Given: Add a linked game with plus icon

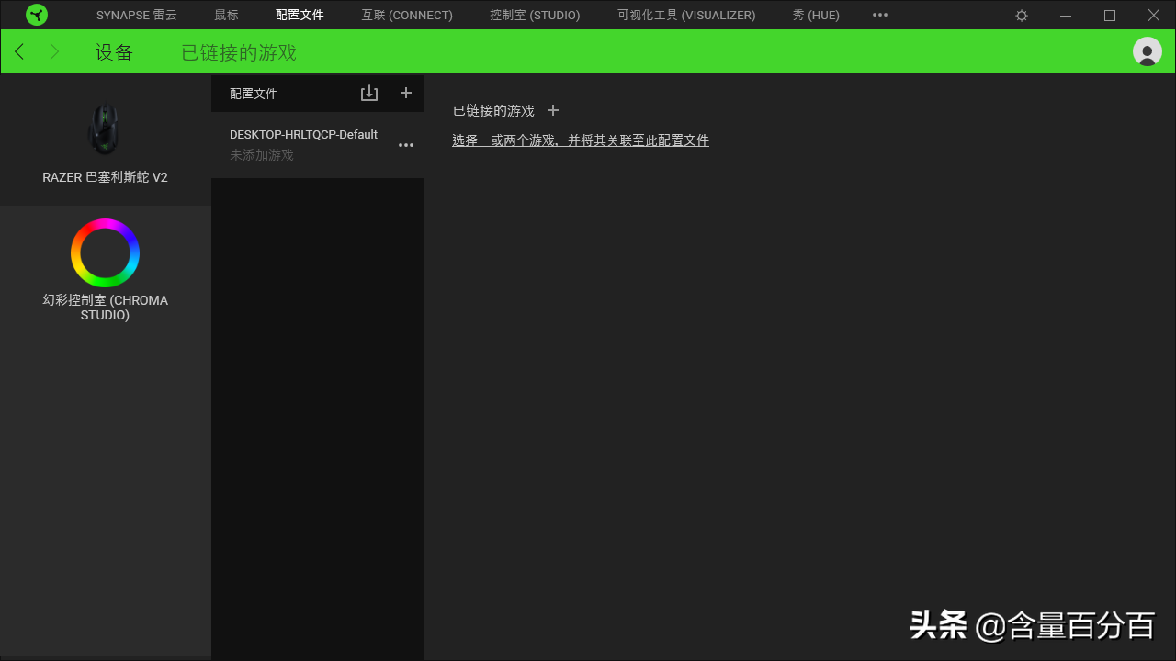Looking at the screenshot, I should (553, 110).
